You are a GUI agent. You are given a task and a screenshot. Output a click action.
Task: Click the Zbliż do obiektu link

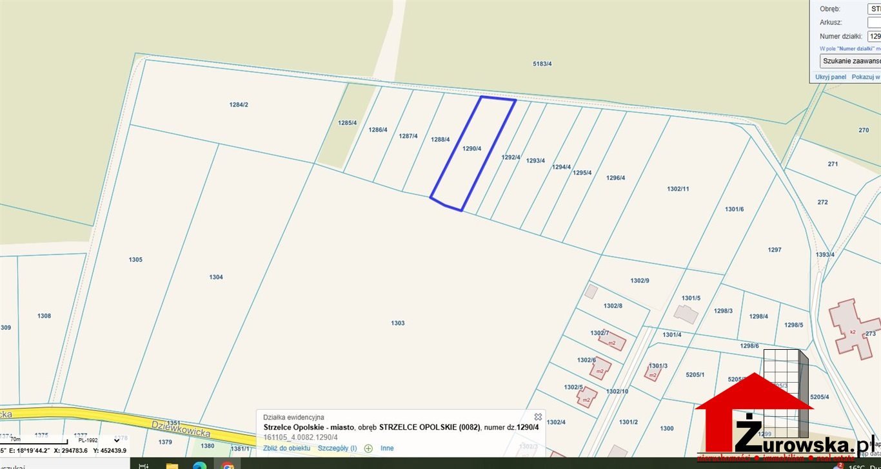pos(286,448)
